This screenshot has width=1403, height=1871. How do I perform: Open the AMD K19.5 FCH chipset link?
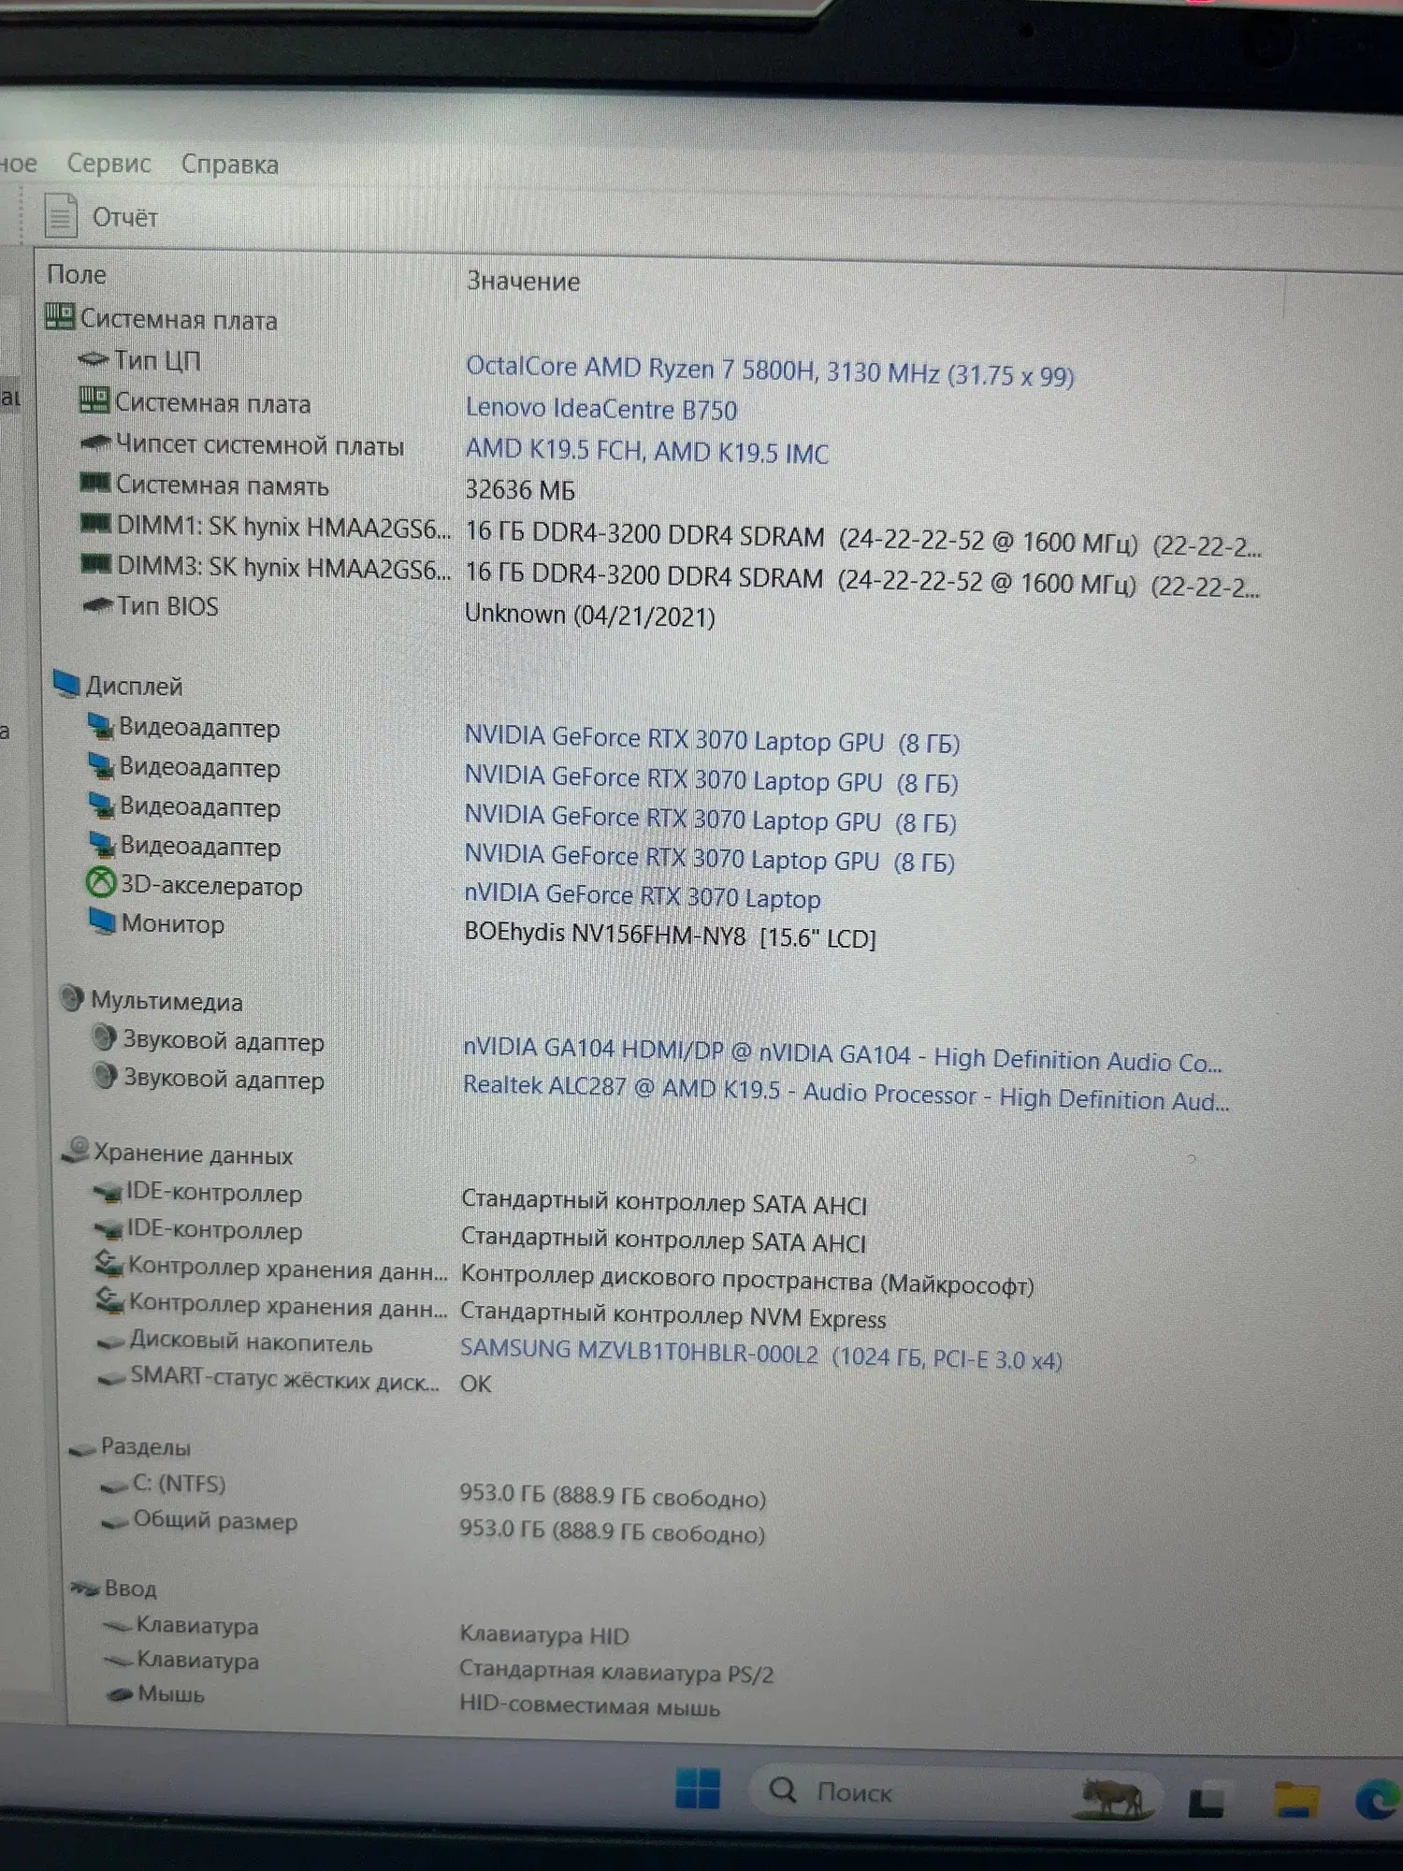pos(647,451)
